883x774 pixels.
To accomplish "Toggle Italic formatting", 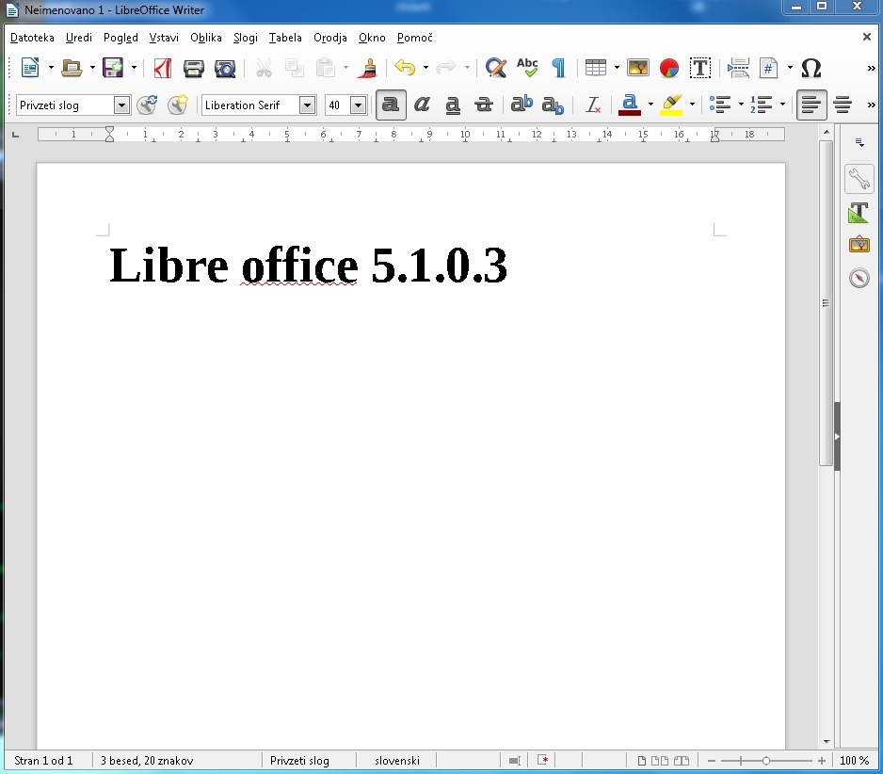I will click(422, 105).
